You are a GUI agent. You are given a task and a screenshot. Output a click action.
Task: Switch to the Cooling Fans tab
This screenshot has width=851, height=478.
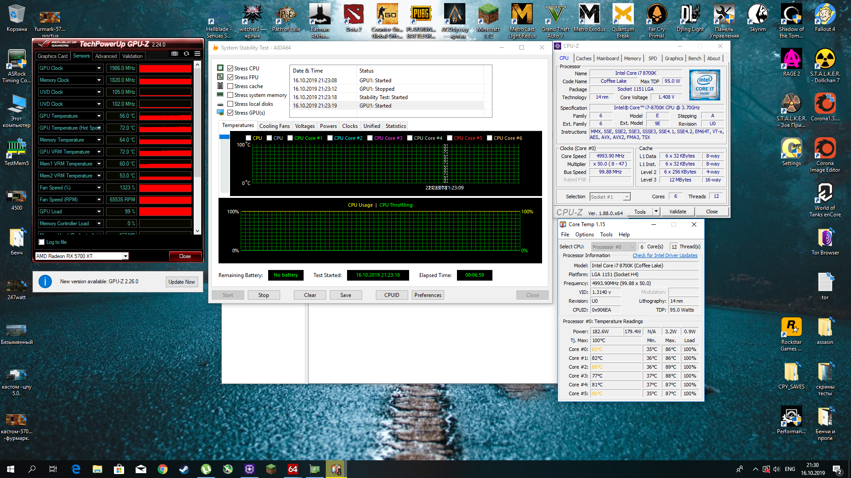point(274,126)
